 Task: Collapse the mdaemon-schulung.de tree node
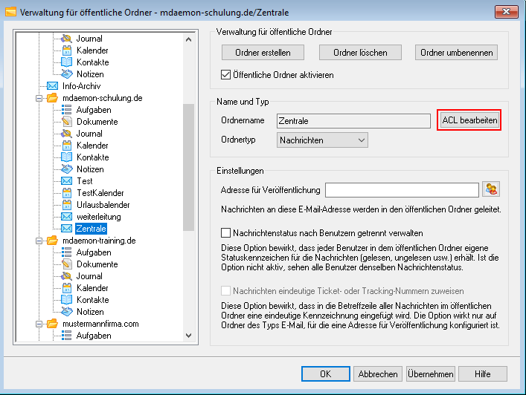tap(39, 98)
